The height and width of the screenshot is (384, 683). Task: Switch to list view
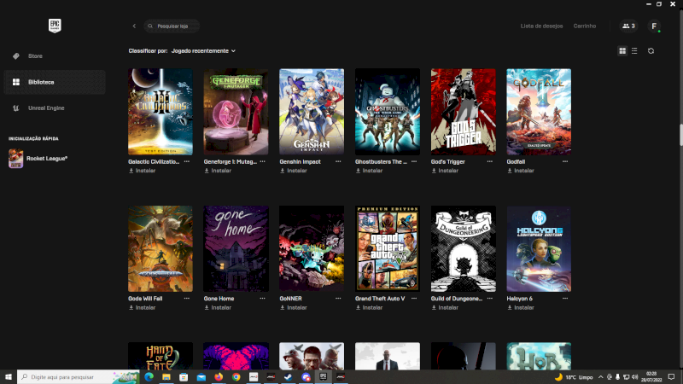(633, 51)
